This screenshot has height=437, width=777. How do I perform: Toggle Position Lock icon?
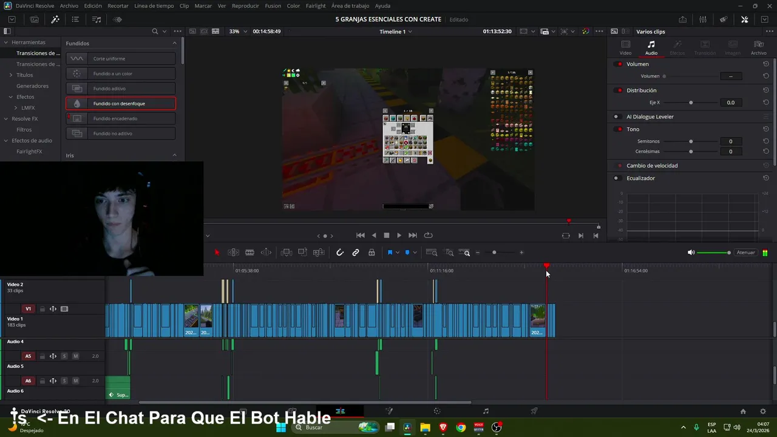(x=372, y=252)
